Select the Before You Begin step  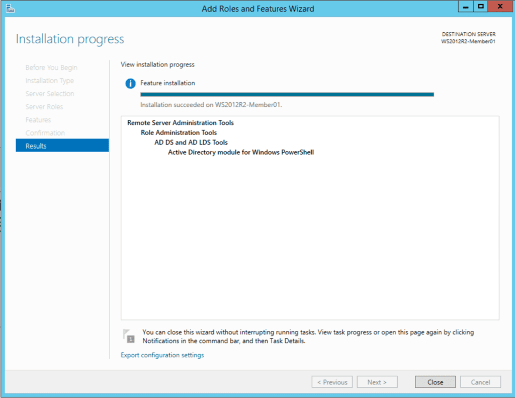tap(52, 67)
